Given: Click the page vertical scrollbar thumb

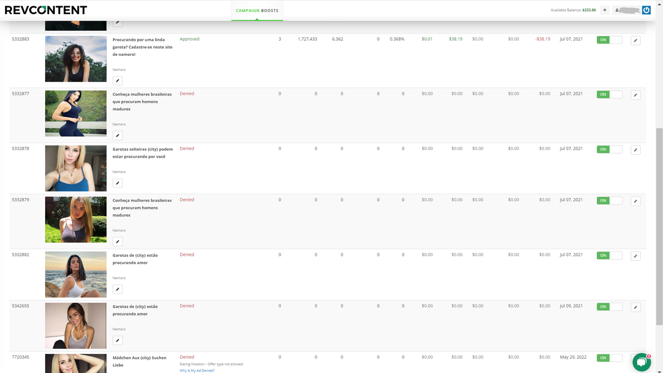Looking at the screenshot, I should pos(659,227).
